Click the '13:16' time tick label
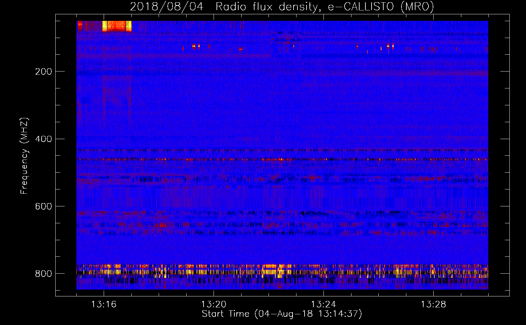 (104, 305)
